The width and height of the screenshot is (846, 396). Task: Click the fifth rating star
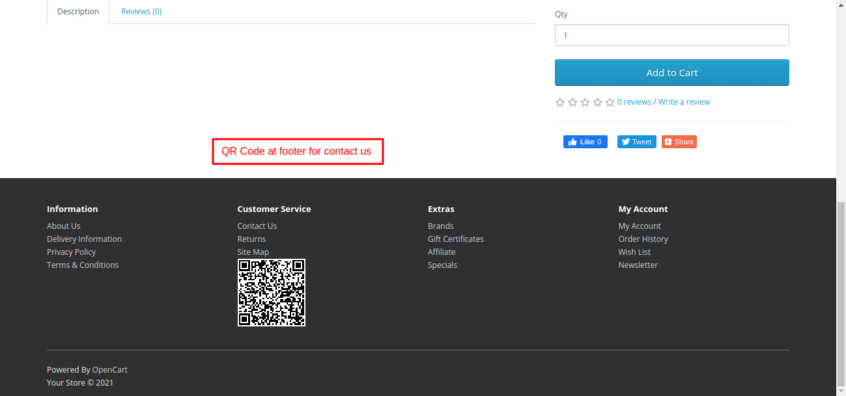610,102
